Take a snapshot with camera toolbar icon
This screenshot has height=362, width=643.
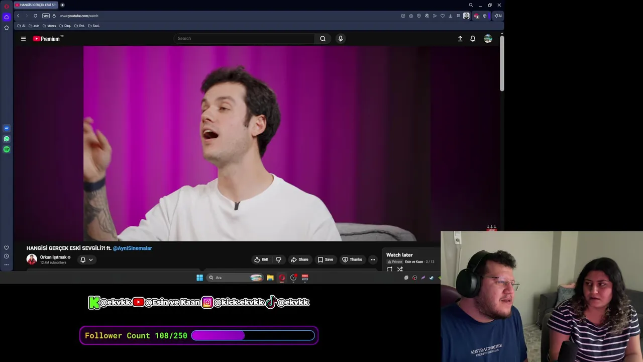pyautogui.click(x=411, y=16)
